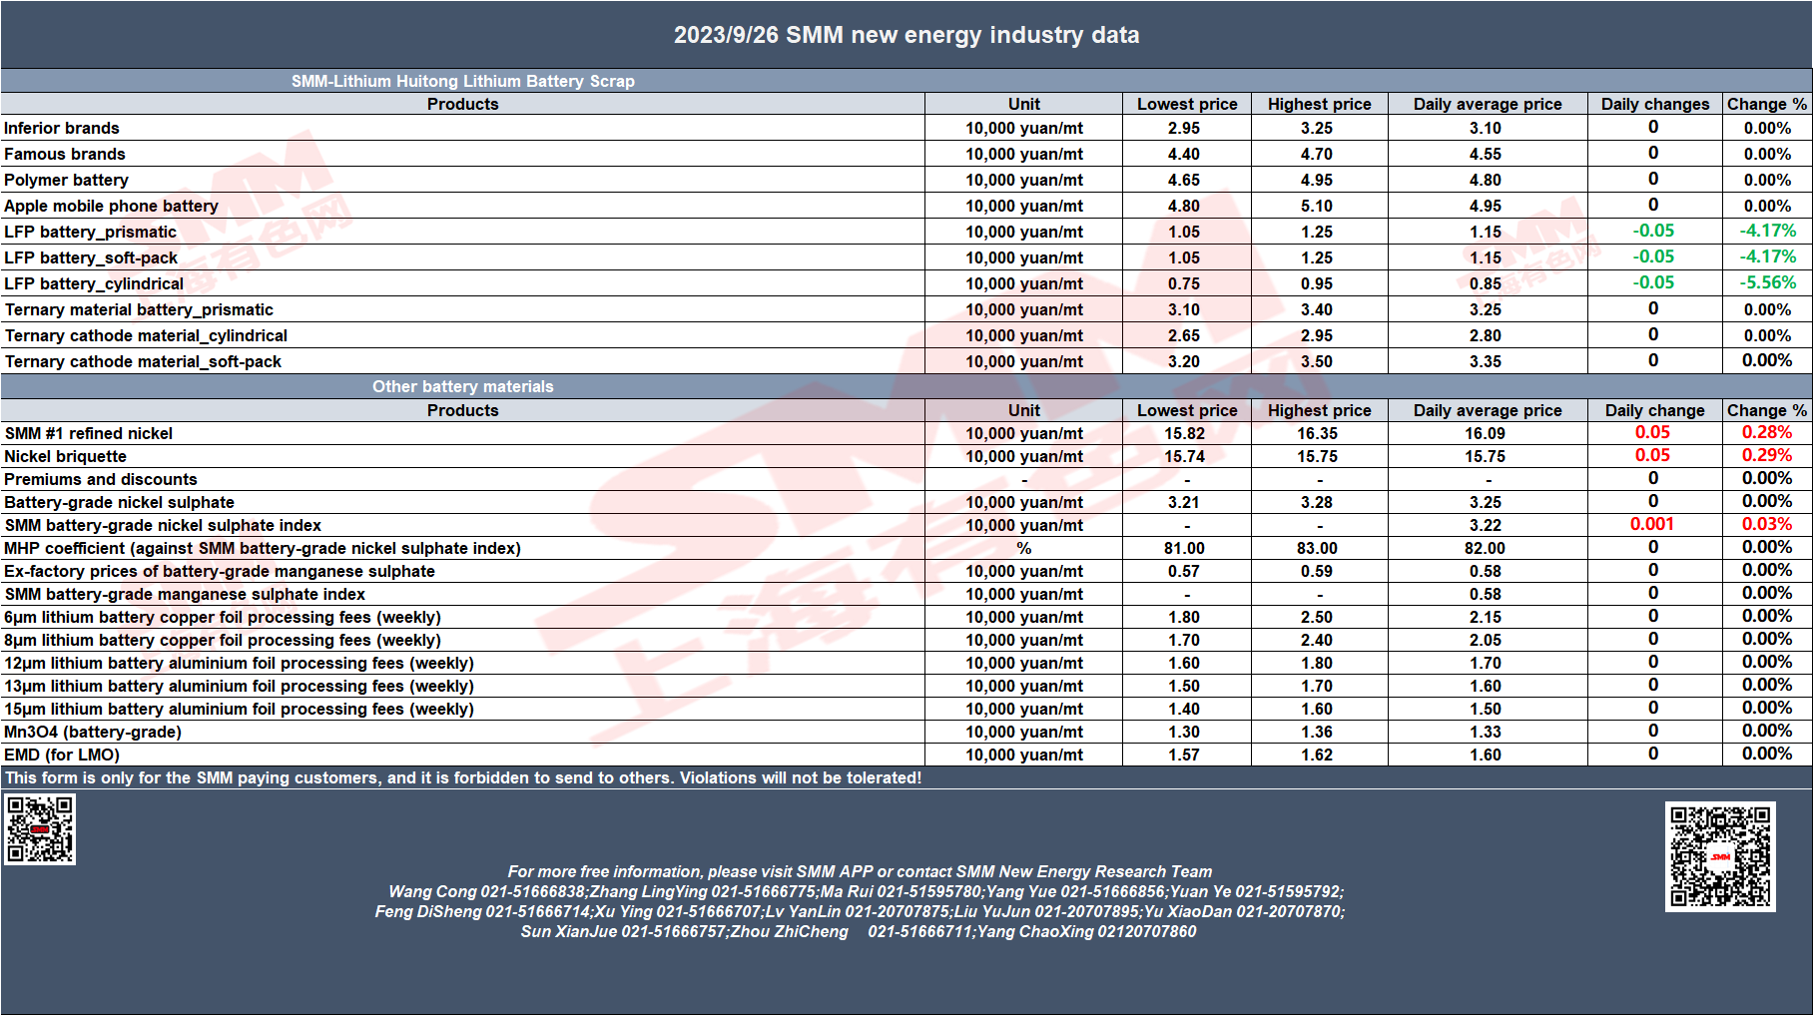Click the 'SMM #1 refined nickel' row label
This screenshot has height=1015, width=1813.
point(88,433)
